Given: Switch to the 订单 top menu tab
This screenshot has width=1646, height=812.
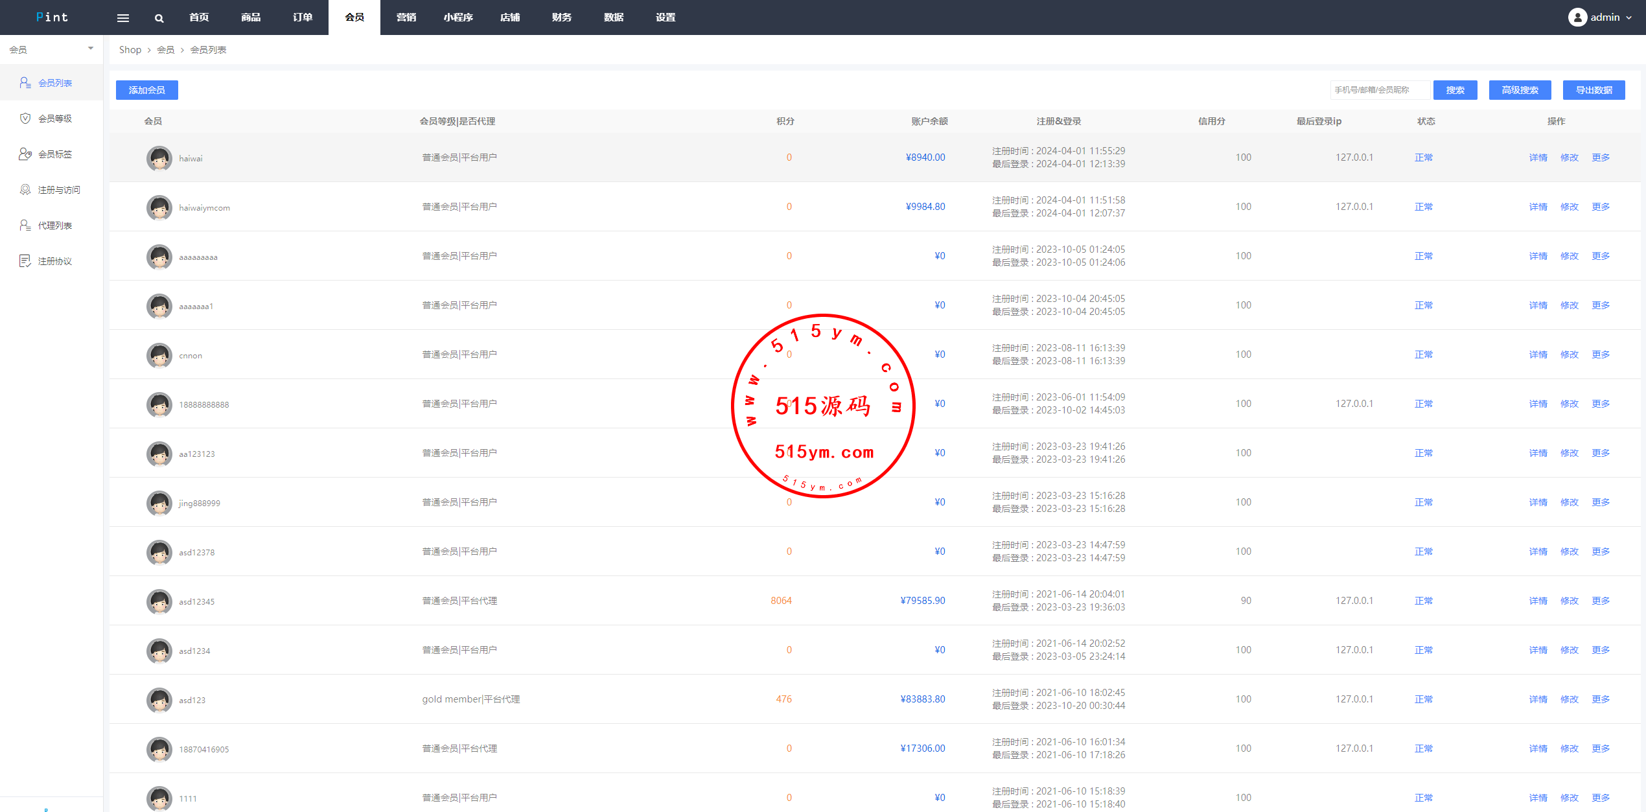Looking at the screenshot, I should click(x=302, y=17).
